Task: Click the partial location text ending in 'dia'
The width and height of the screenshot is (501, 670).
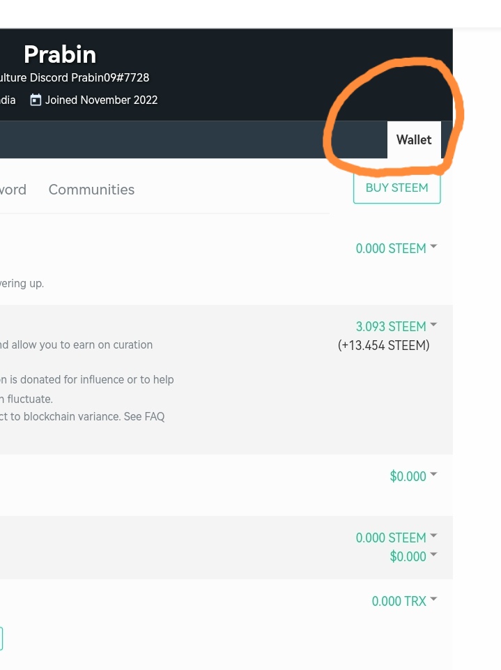Action: click(x=8, y=100)
